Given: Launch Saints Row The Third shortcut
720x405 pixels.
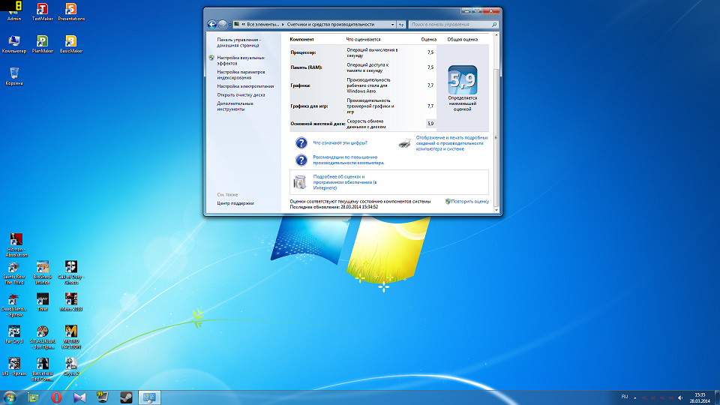Looking at the screenshot, I should pyautogui.click(x=13, y=273).
